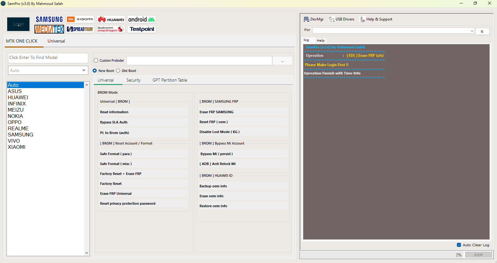The width and height of the screenshot is (497, 263).
Task: Toggle the Auto Clear Log checkbox
Action: point(459,245)
